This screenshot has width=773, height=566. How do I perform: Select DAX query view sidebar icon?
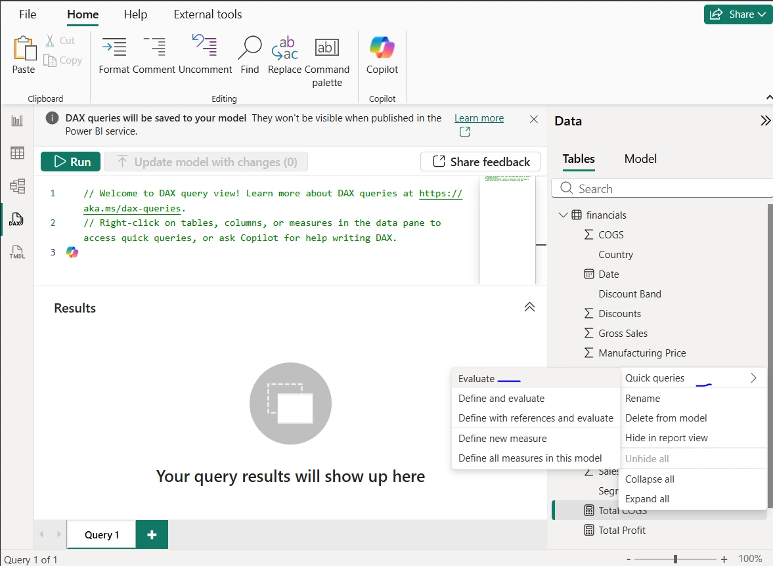point(16,219)
